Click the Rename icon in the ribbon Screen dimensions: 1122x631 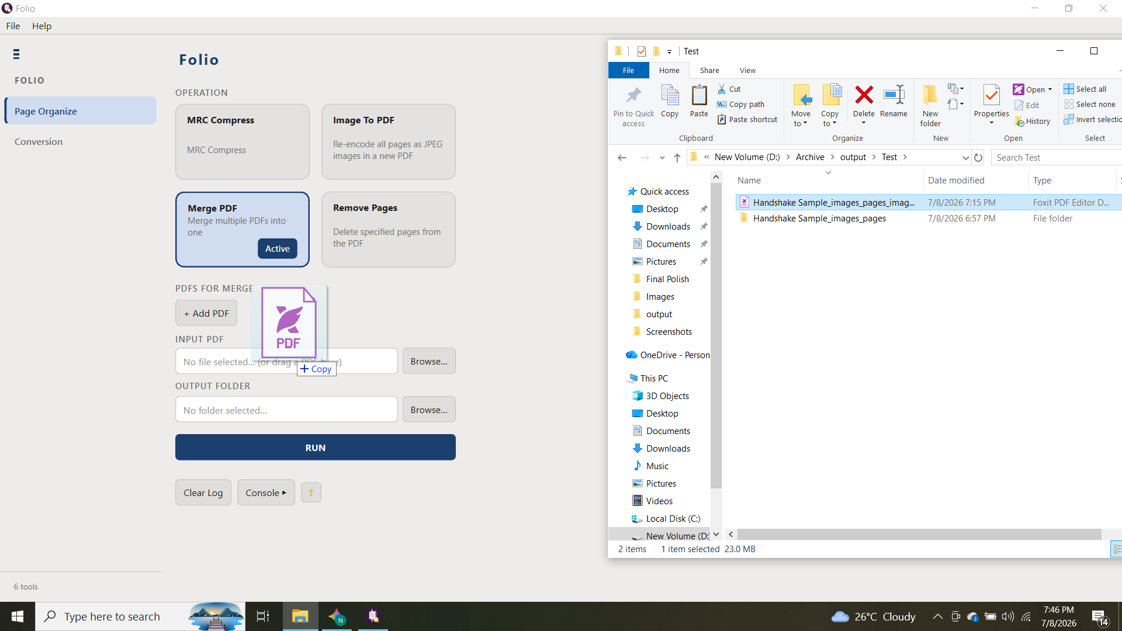click(x=894, y=95)
